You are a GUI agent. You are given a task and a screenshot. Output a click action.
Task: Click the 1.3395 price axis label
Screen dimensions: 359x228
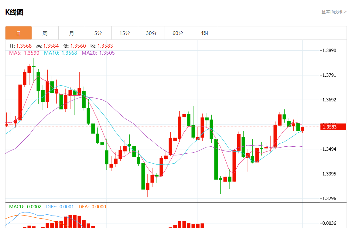pyautogui.click(x=329, y=174)
